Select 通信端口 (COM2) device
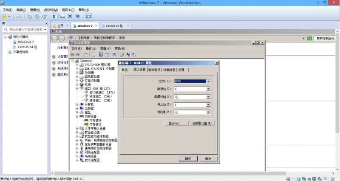Screen dimensions: 340x181 101,101
